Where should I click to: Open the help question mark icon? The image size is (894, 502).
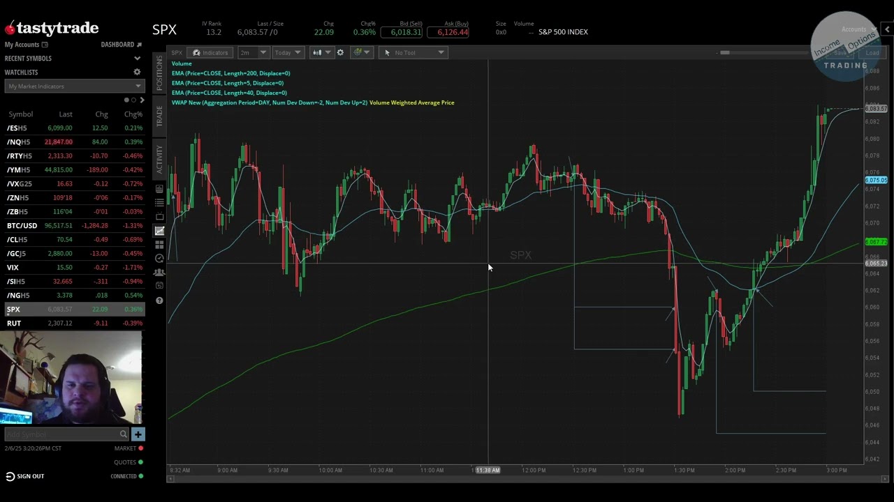(x=159, y=301)
